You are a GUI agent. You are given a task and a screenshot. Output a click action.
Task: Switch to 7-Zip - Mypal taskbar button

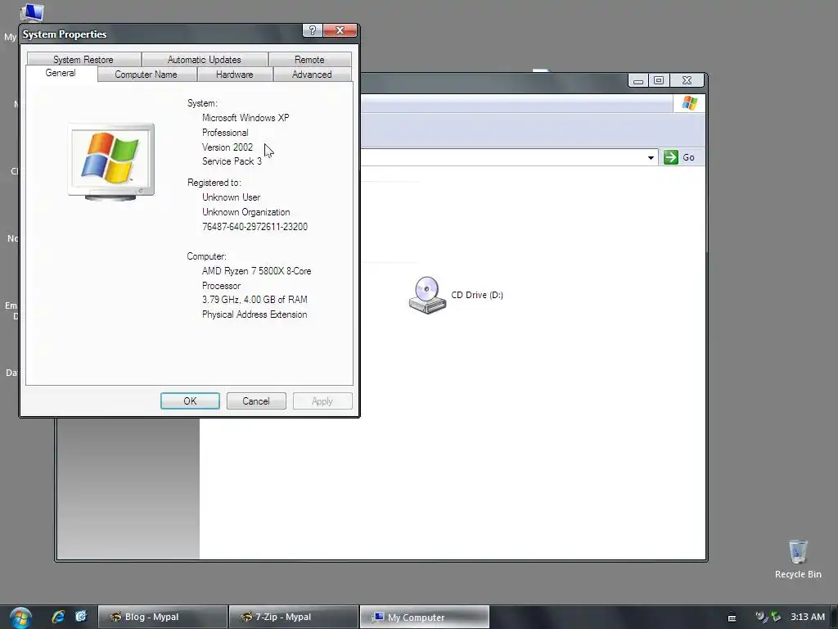pos(294,618)
